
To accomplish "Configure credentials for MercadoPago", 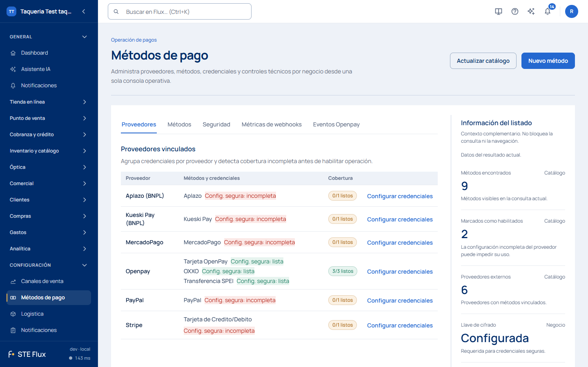I will 400,243.
